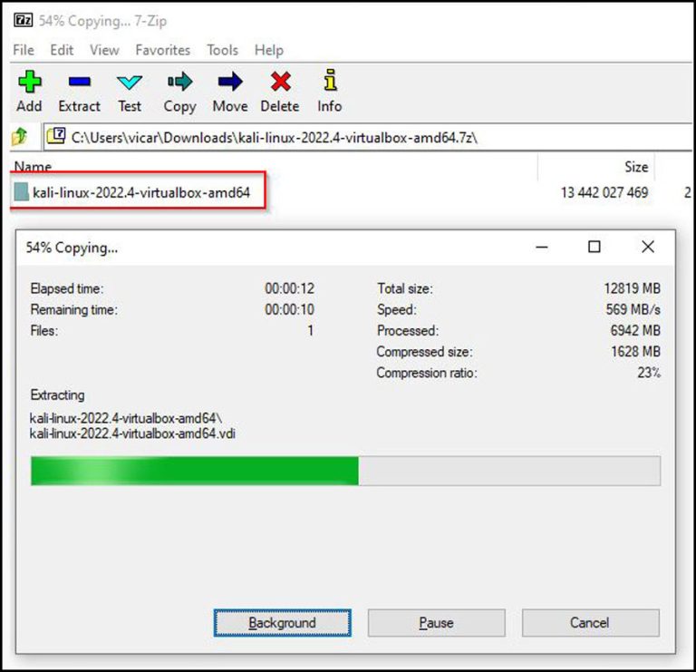The height and width of the screenshot is (672, 696).
Task: Select the kali-linux-2022.4-virtualbox-amd64 folder entry
Action: pyautogui.click(x=140, y=192)
